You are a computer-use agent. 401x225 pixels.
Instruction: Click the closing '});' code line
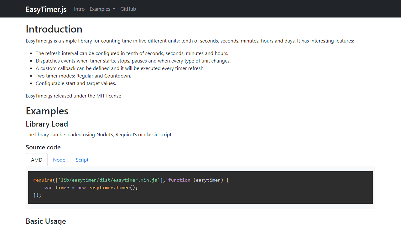coord(37,195)
